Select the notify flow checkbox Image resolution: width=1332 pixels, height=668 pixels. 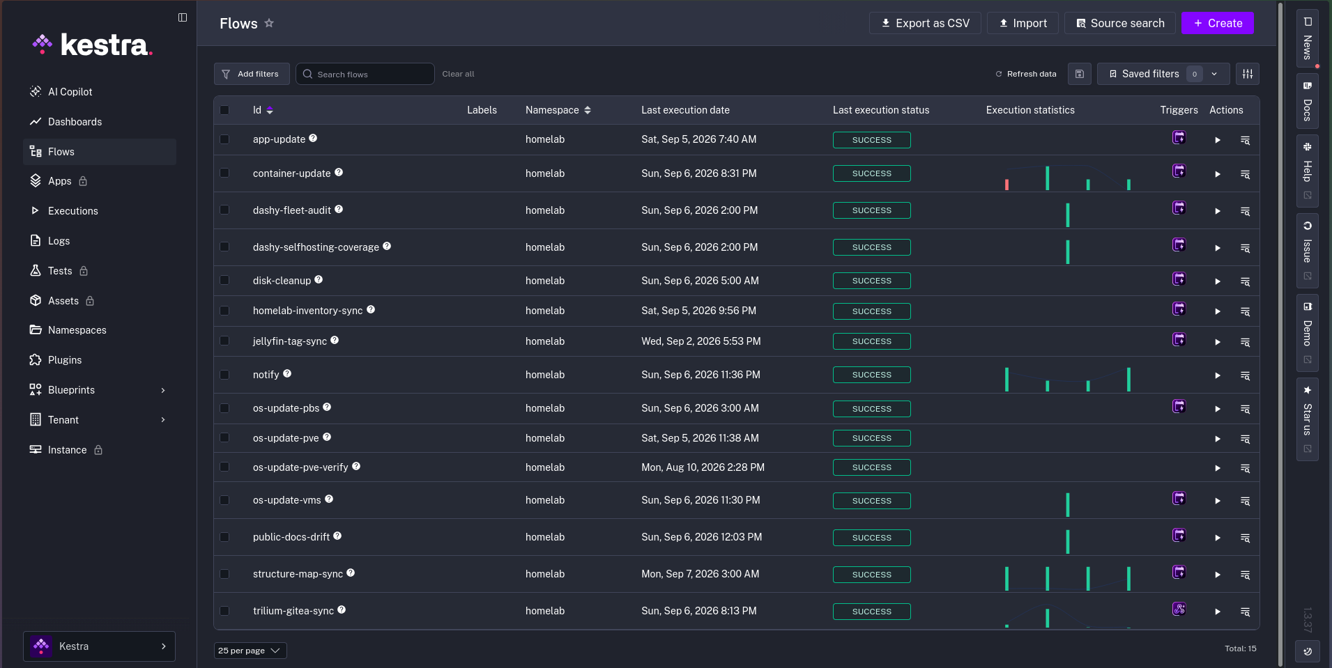pyautogui.click(x=224, y=375)
